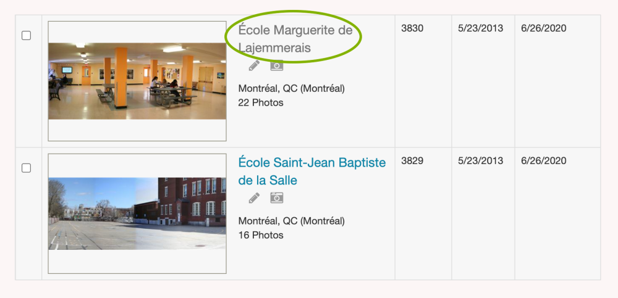Image resolution: width=618 pixels, height=298 pixels.
Task: Click 6/26/2020 date in the Saint-Jean Baptiste row
Action: (543, 161)
